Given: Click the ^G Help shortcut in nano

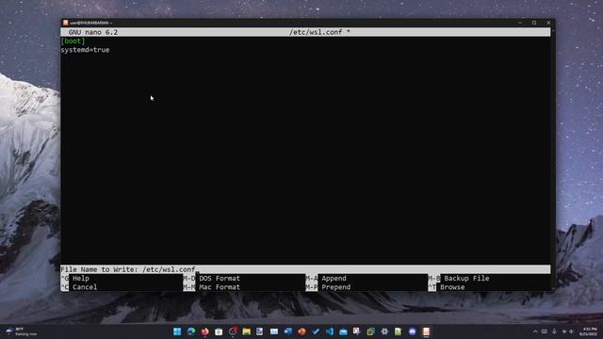Looking at the screenshot, I should click(75, 279).
